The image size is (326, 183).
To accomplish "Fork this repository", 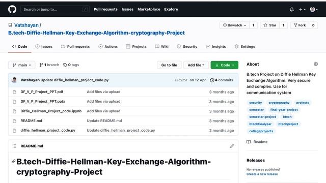I will (x=300, y=25).
